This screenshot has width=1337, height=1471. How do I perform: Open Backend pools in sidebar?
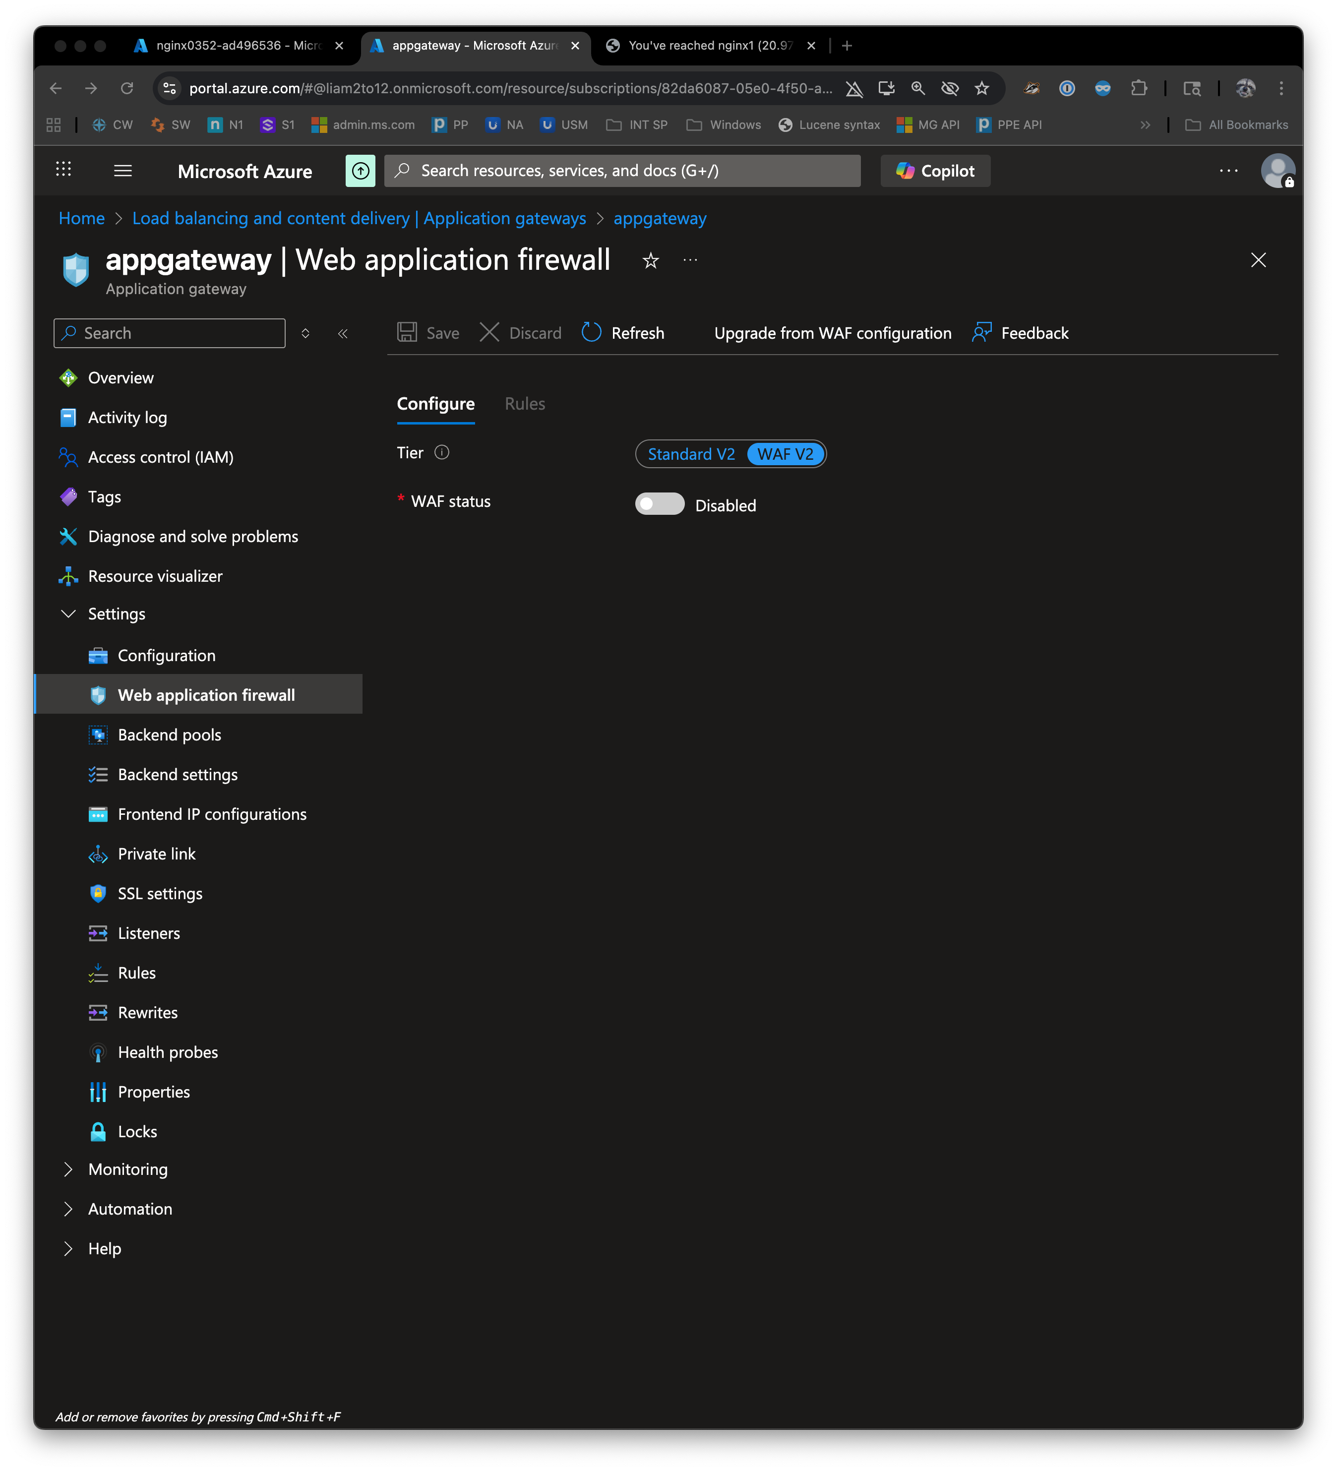tap(169, 735)
